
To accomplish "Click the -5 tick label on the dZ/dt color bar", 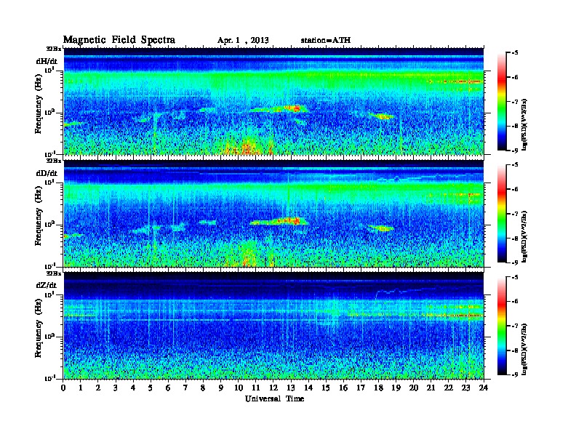I will (514, 277).
